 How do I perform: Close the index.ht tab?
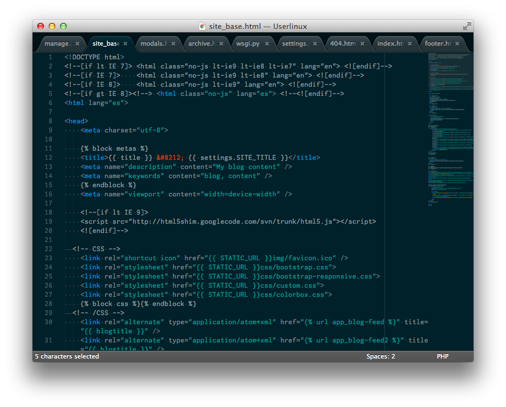[409, 43]
